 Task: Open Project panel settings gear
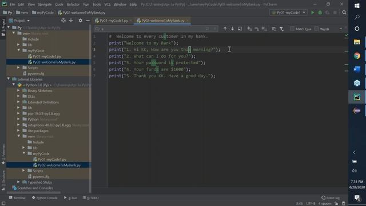coord(80,21)
